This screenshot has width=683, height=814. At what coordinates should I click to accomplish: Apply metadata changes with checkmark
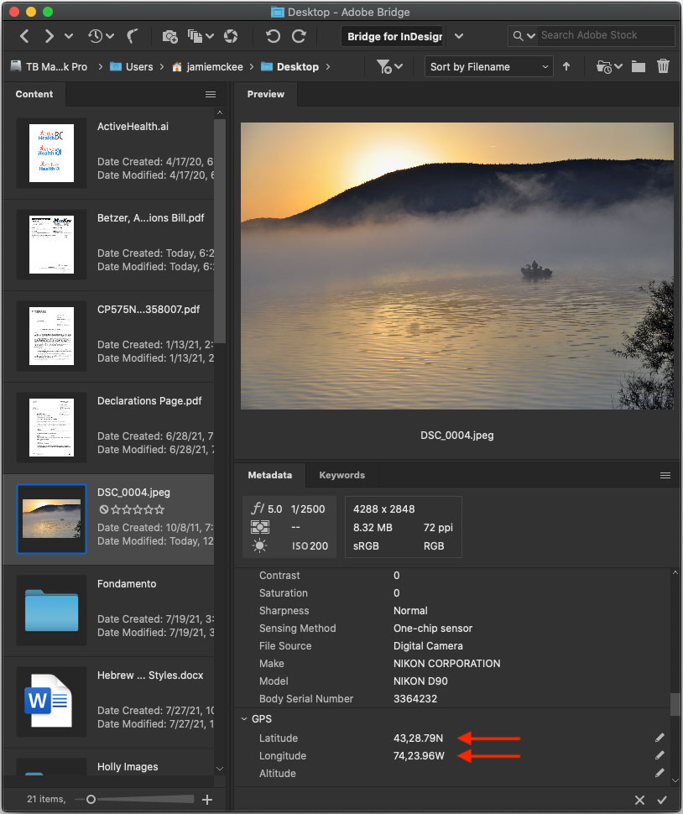point(662,801)
